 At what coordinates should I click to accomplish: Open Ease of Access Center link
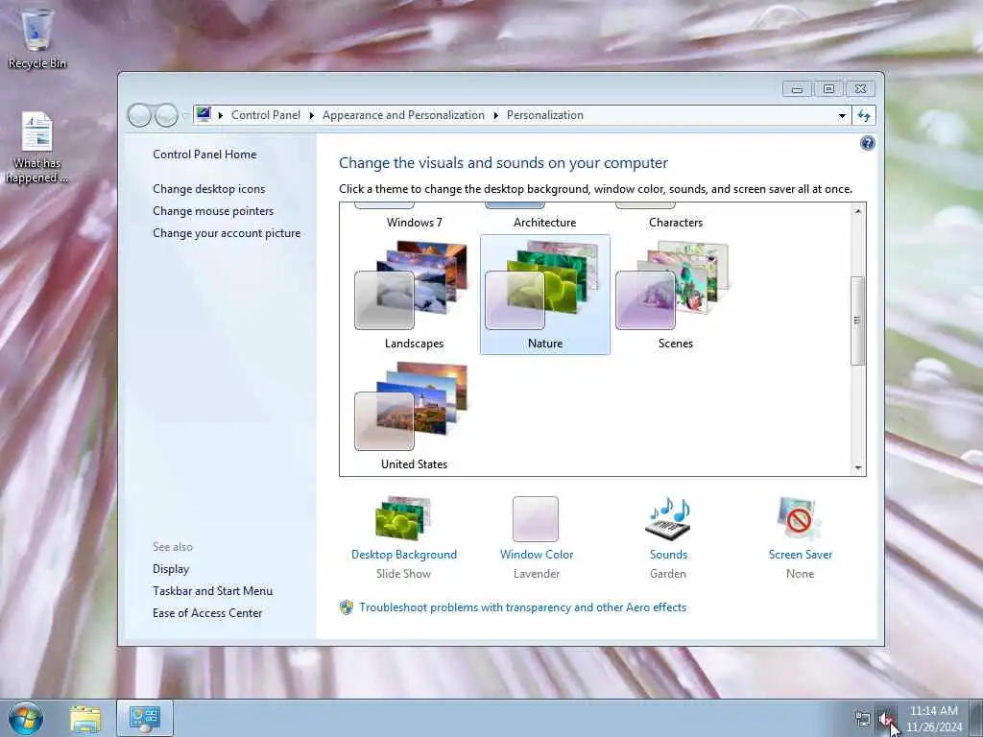(x=207, y=613)
